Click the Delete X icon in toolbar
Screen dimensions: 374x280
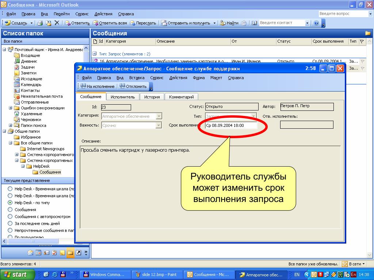[57, 23]
